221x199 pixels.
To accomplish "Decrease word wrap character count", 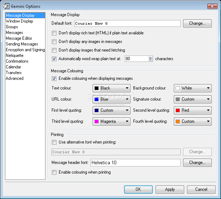I will (151, 60).
